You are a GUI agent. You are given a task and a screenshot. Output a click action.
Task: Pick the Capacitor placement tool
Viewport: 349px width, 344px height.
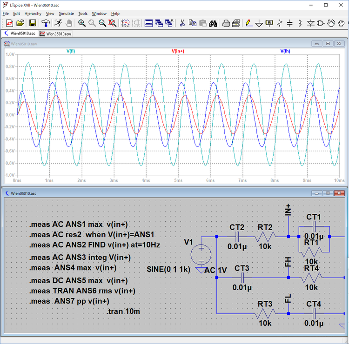289,23
